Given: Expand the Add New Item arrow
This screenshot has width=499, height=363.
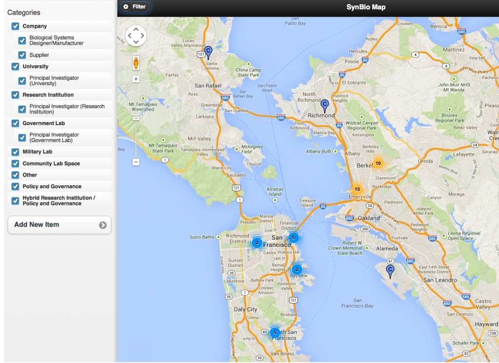Looking at the screenshot, I should pyautogui.click(x=102, y=225).
